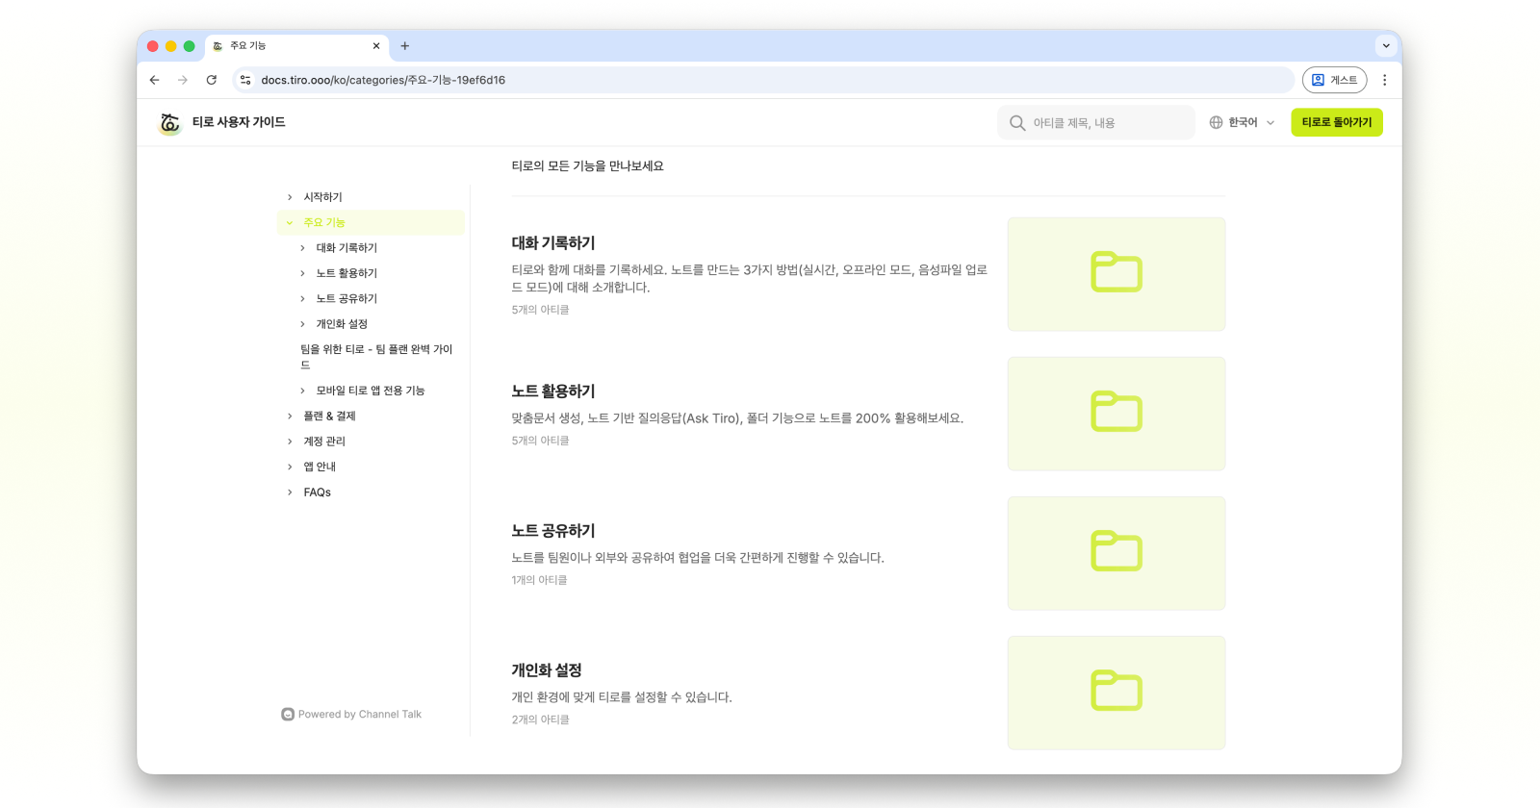Reload the page with refresh icon
Image resolution: width=1540 pixels, height=808 pixels.
[x=212, y=80]
